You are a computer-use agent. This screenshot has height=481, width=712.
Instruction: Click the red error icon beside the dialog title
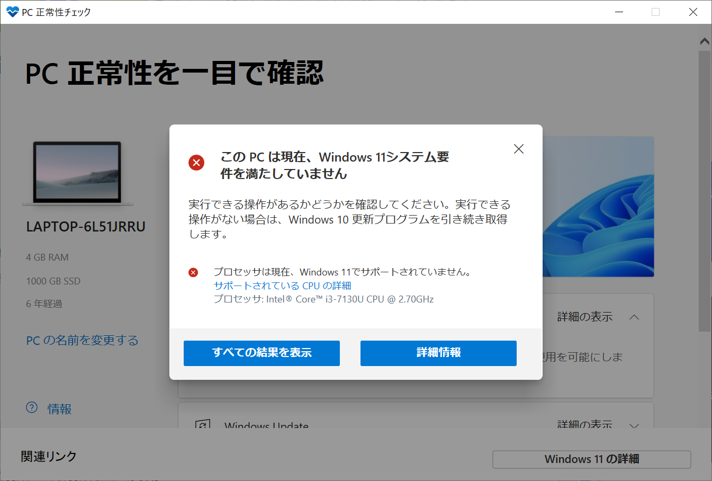(x=196, y=163)
